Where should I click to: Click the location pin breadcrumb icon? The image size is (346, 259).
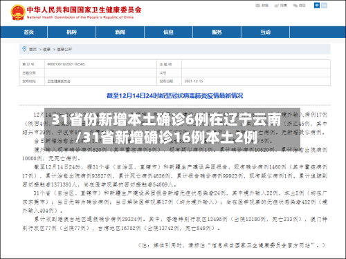tap(24, 49)
